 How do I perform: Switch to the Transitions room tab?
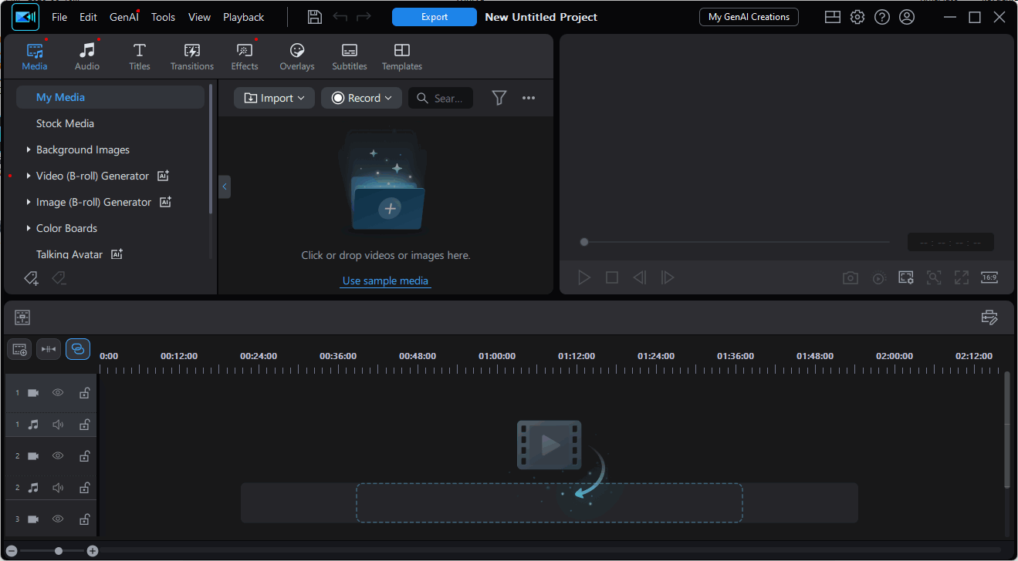pos(192,56)
